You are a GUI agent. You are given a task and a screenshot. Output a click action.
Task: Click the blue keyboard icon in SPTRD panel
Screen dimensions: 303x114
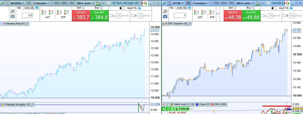(165, 17)
